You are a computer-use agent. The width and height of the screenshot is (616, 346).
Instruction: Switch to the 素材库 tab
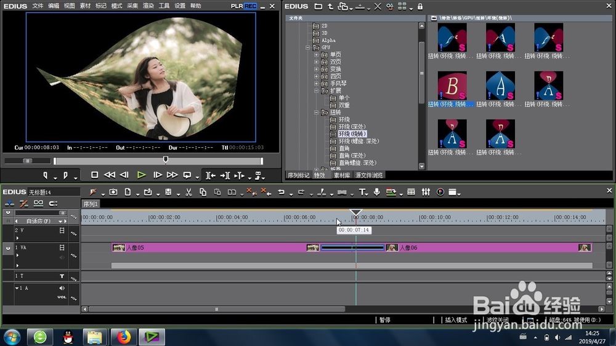342,175
